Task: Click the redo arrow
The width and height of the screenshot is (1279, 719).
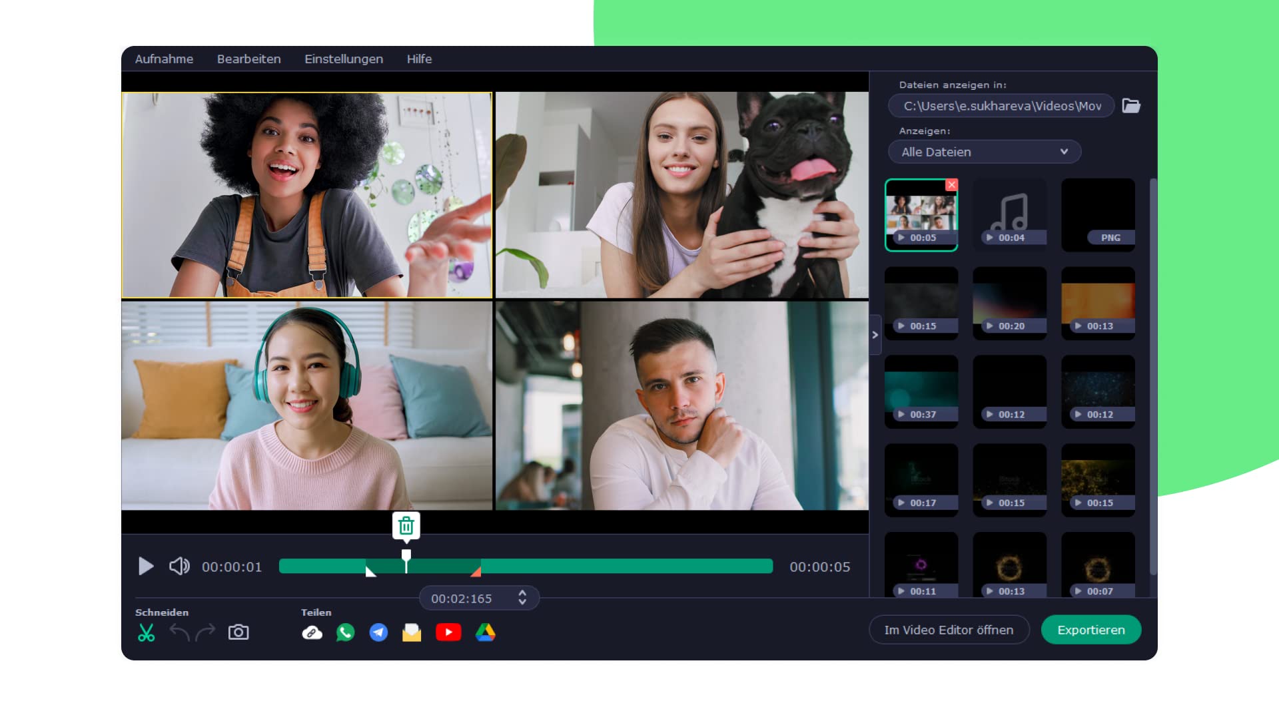Action: [205, 632]
